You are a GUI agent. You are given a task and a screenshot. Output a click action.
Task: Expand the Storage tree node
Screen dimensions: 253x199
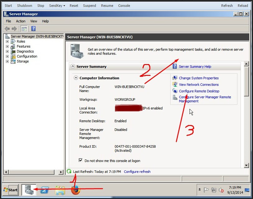(7, 61)
